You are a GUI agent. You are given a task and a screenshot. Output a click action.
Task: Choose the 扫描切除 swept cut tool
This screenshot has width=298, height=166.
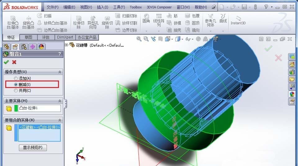pos(126,16)
